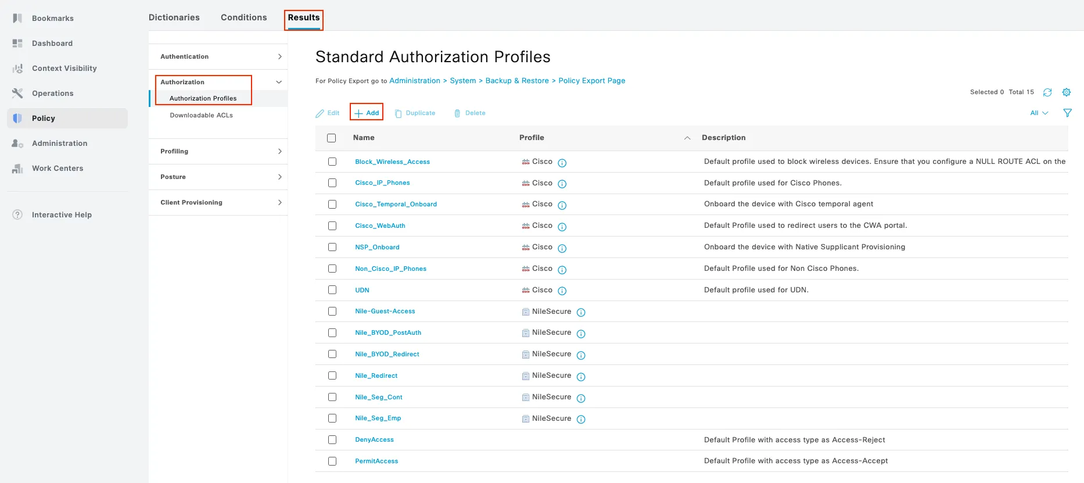Click the Operations wrench icon

[17, 94]
